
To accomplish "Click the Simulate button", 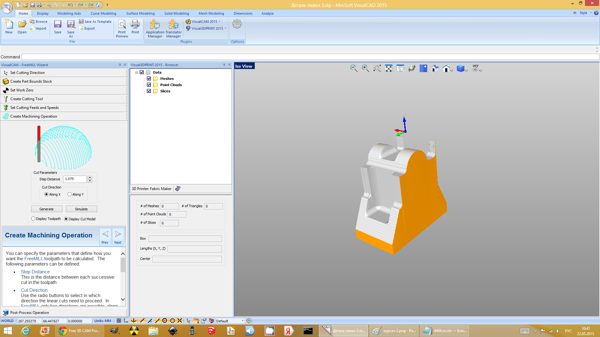I will [81, 209].
